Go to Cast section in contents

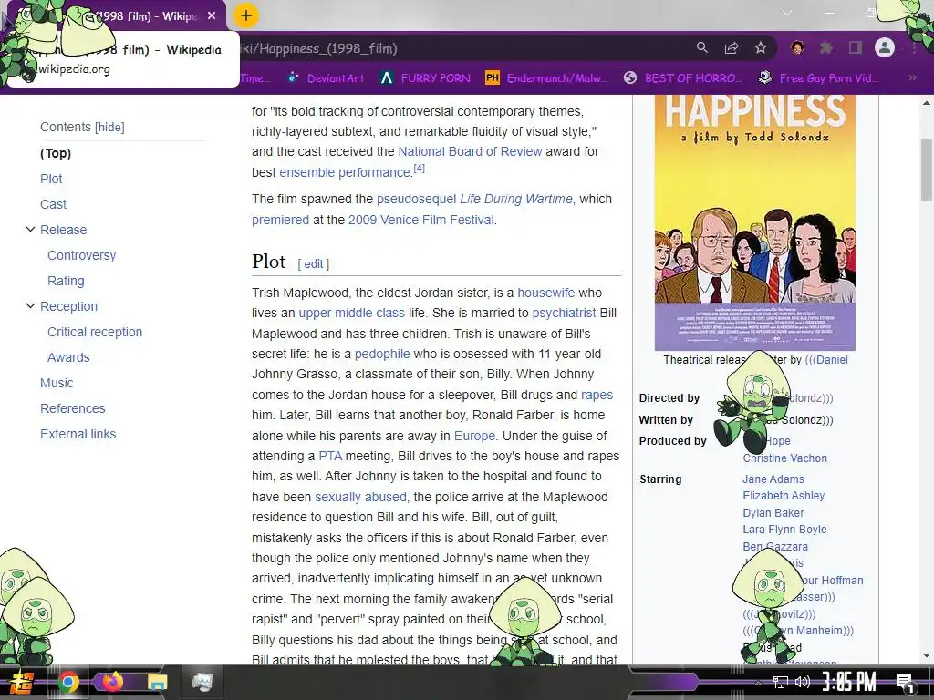click(x=53, y=204)
